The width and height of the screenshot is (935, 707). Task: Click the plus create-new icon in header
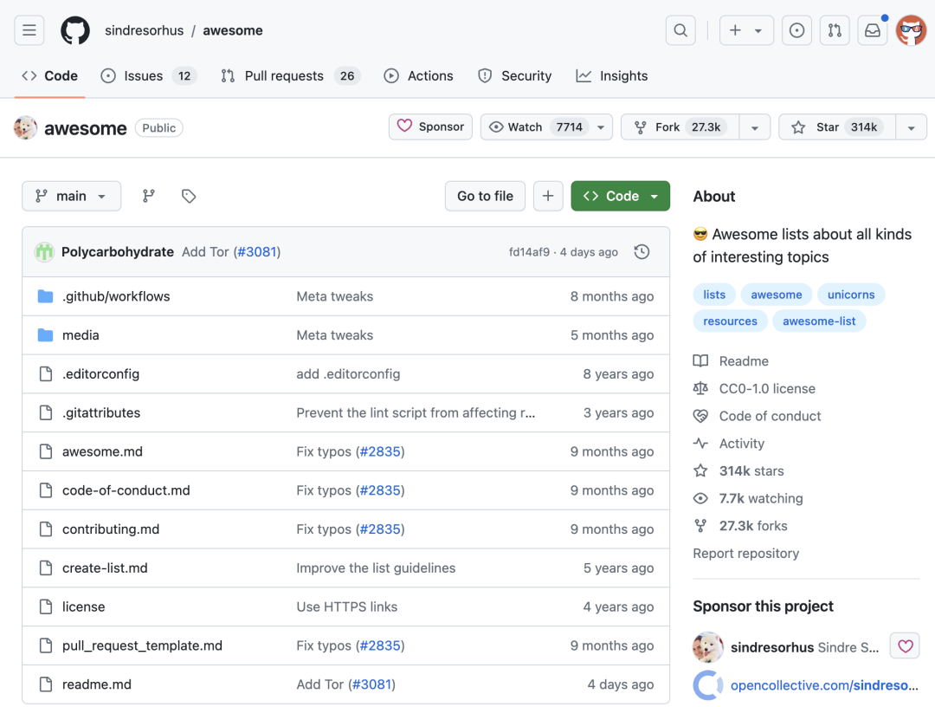tap(735, 29)
